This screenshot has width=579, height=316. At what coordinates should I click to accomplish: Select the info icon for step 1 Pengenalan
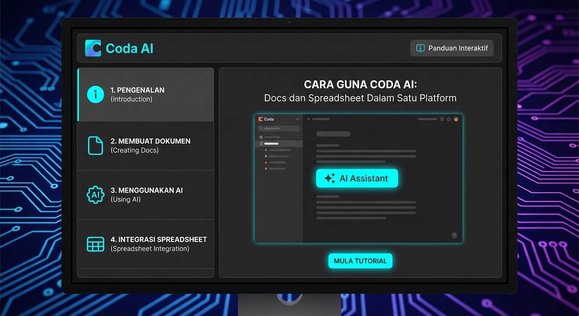point(95,94)
